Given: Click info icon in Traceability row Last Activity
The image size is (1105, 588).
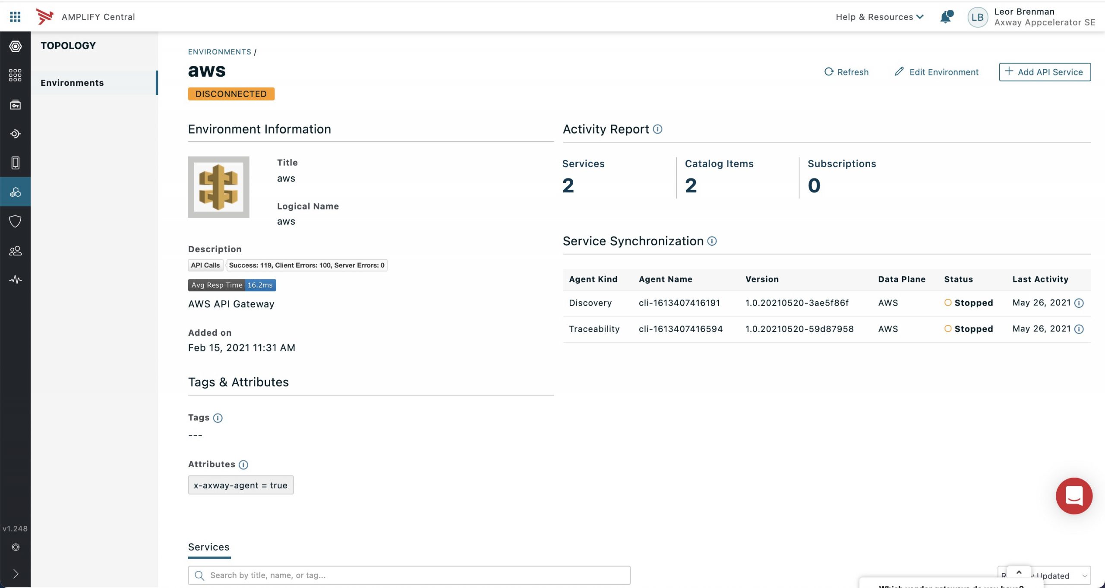Looking at the screenshot, I should point(1079,329).
